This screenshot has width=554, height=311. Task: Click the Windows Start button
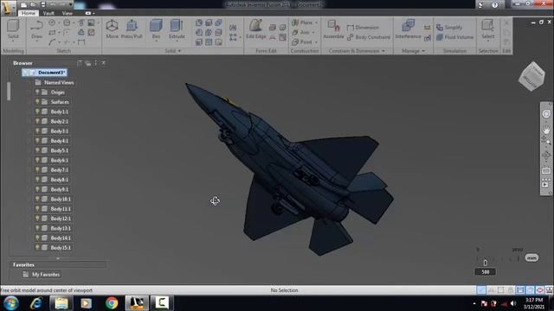11,303
